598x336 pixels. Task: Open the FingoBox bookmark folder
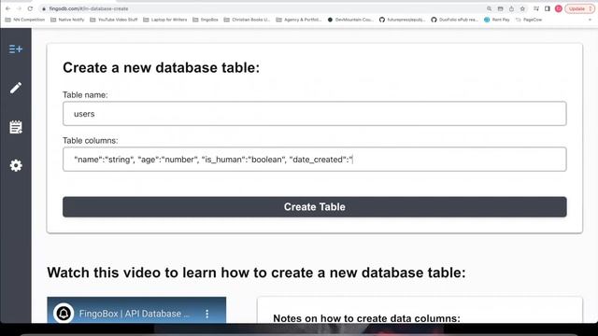point(206,20)
